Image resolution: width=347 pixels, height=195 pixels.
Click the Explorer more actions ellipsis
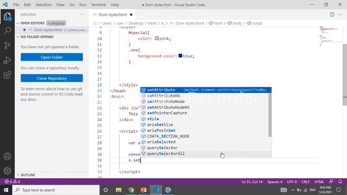pos(82,15)
